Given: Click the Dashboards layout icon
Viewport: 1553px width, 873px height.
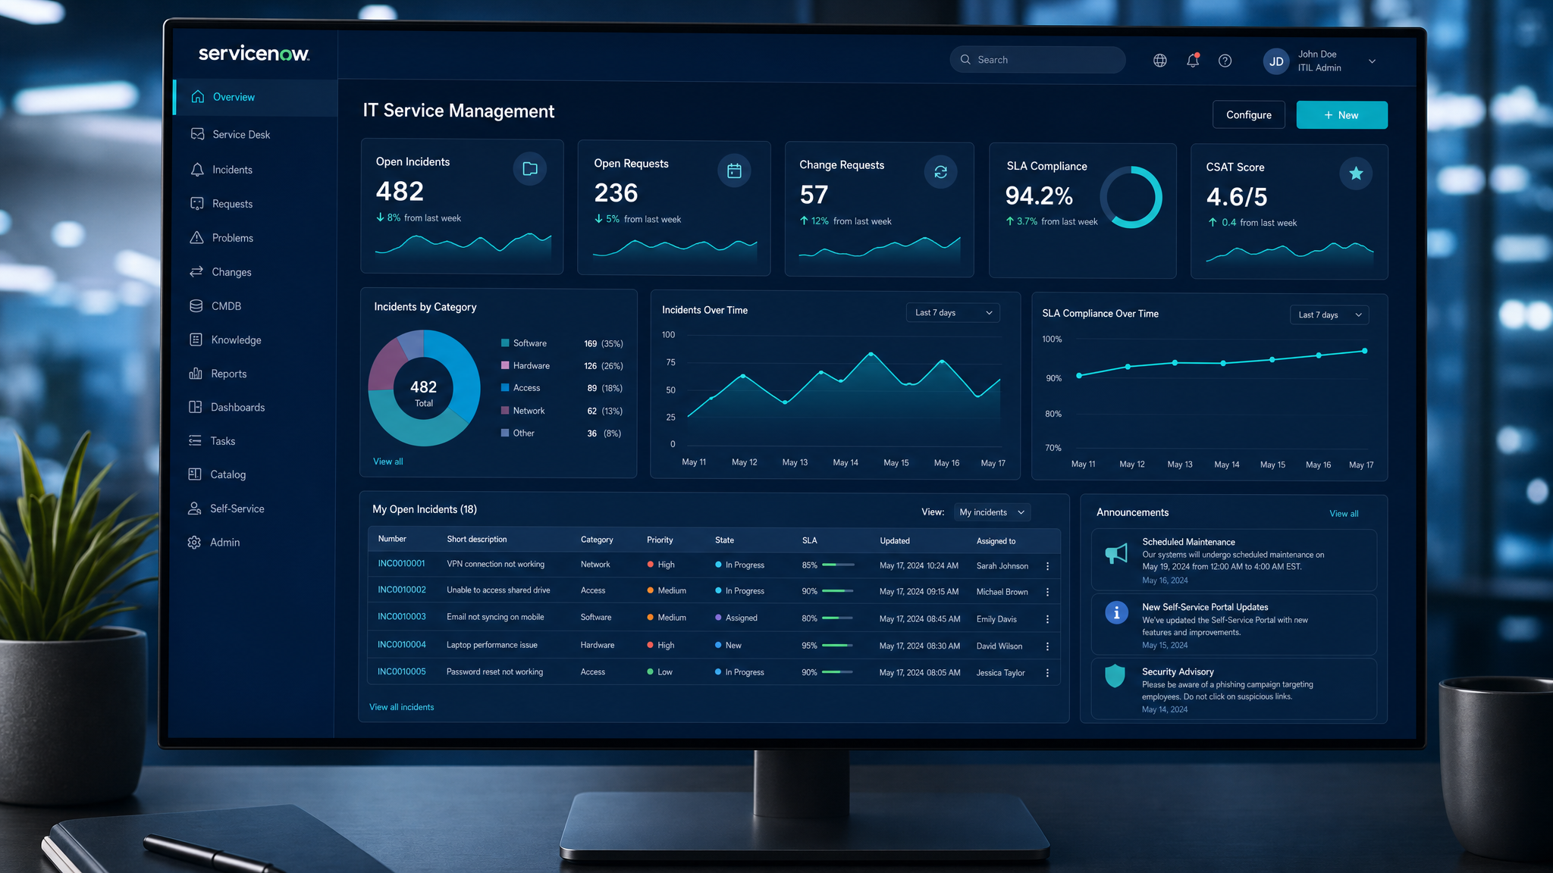Looking at the screenshot, I should tap(196, 407).
